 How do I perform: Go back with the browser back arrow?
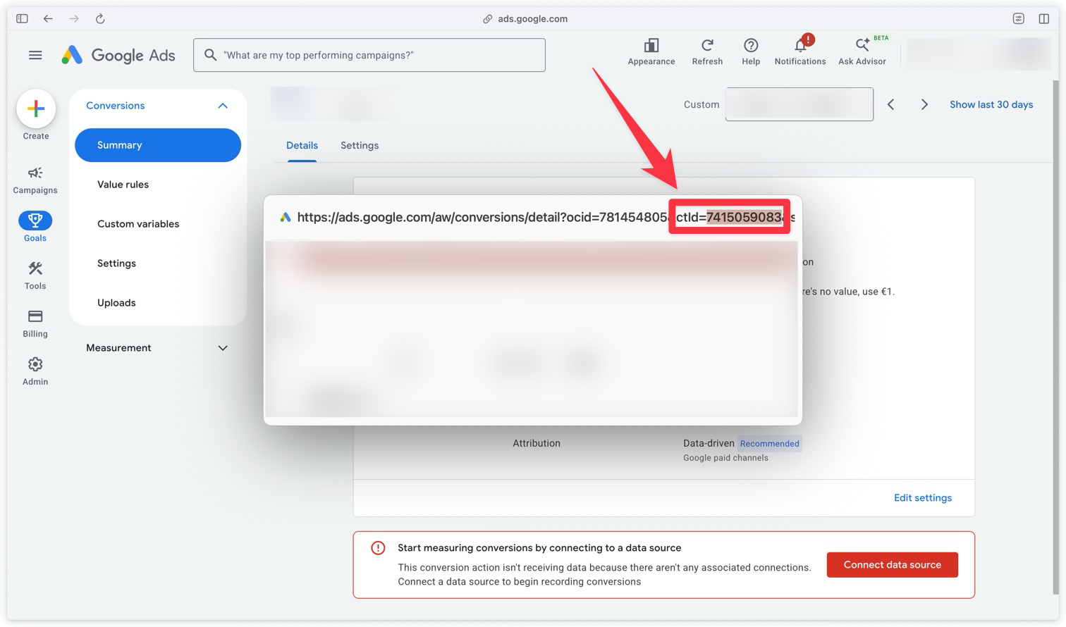(x=48, y=18)
